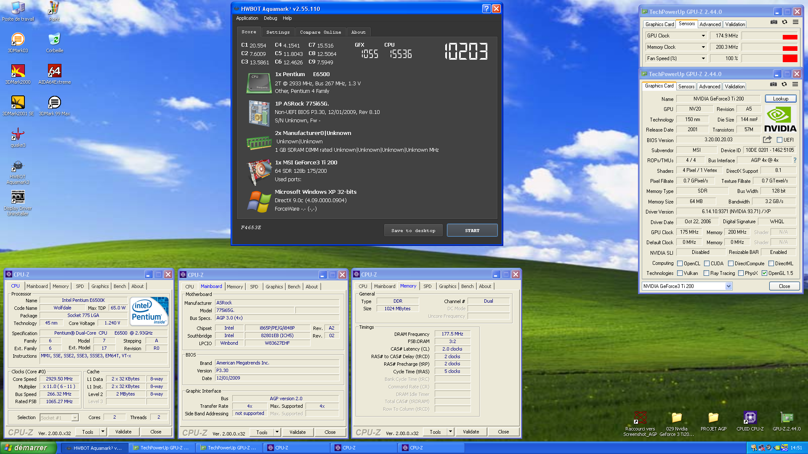The image size is (808, 454).
Task: Toggle the Vulkan checkbox
Action: coord(680,273)
